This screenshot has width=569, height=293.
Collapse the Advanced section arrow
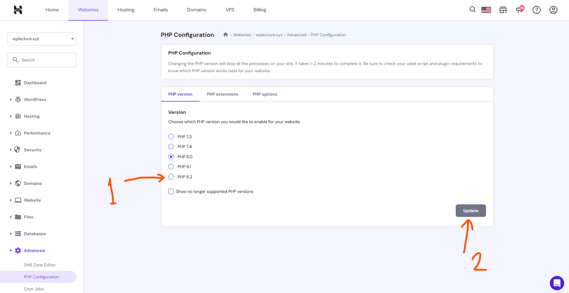coord(11,251)
